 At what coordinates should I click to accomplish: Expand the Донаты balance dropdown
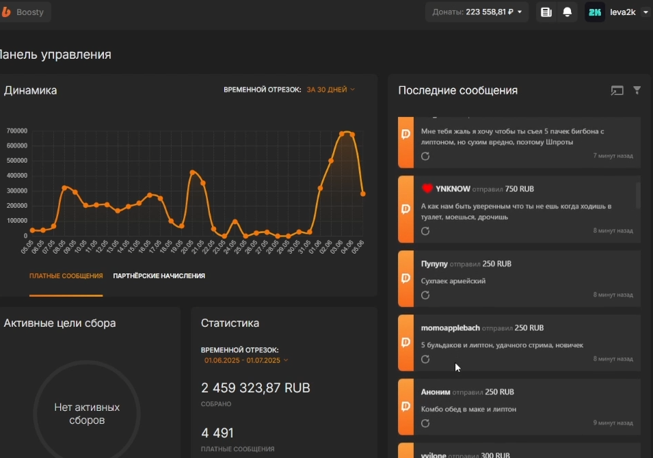477,12
